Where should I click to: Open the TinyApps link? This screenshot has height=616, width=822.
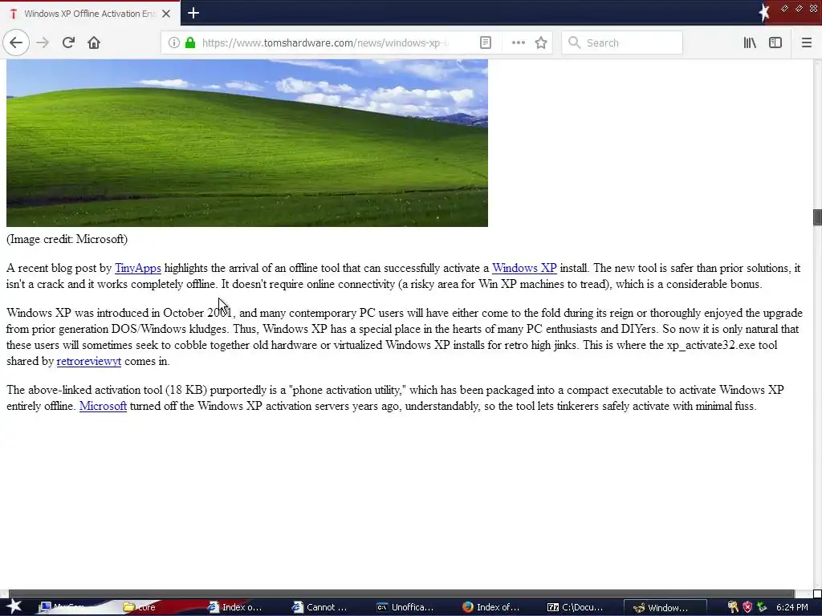[x=138, y=268]
